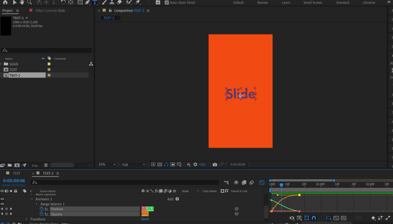Toggle Fast Previews icon

(x=153, y=165)
